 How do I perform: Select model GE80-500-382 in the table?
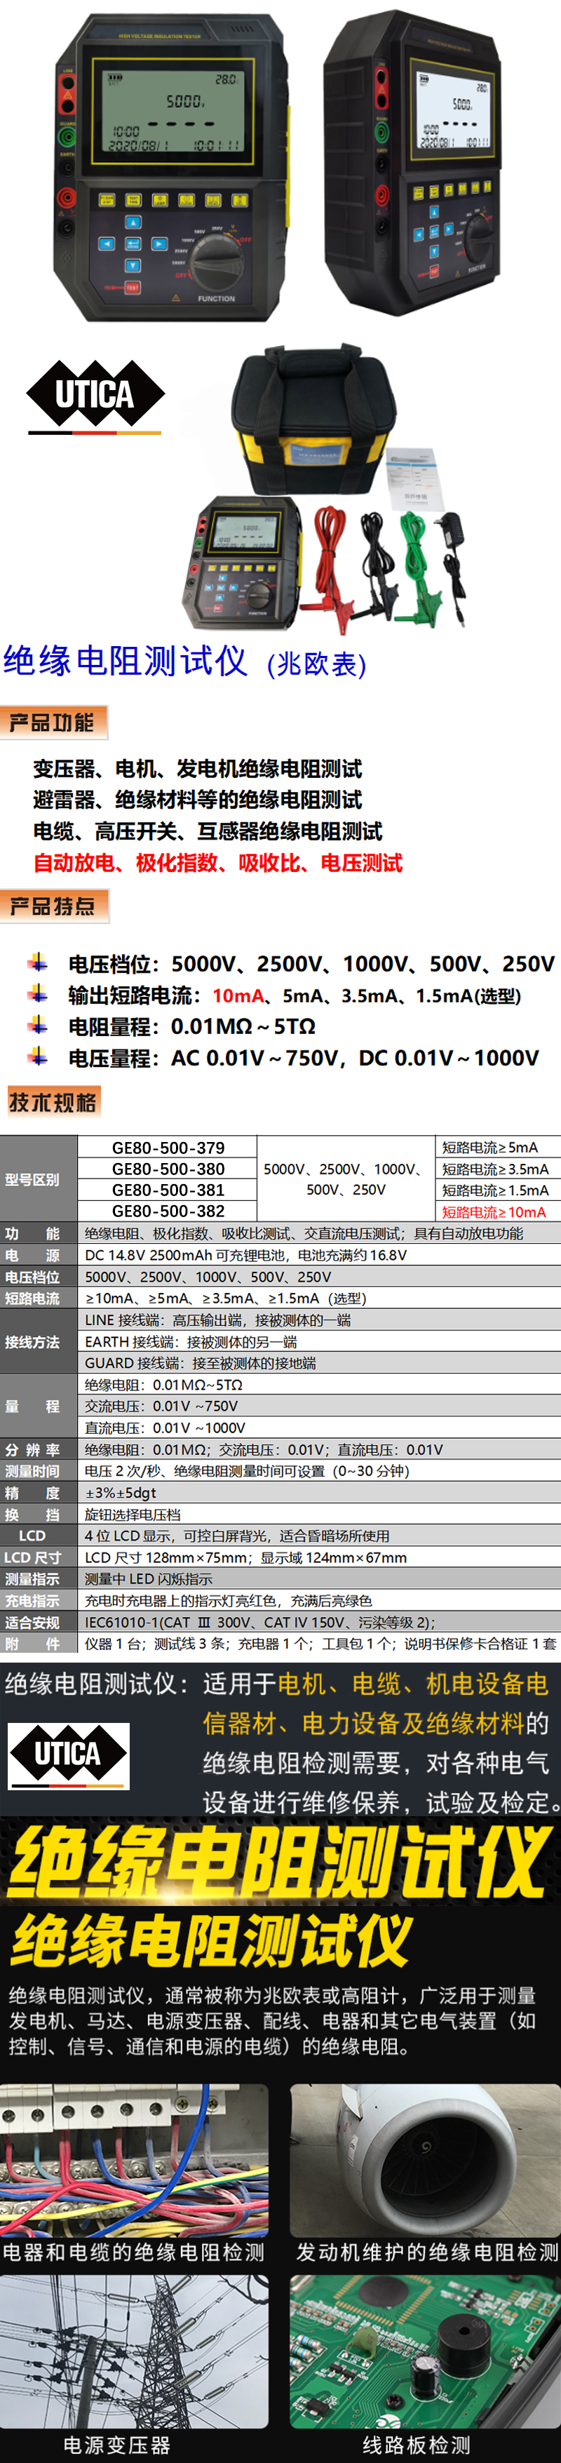(168, 1211)
